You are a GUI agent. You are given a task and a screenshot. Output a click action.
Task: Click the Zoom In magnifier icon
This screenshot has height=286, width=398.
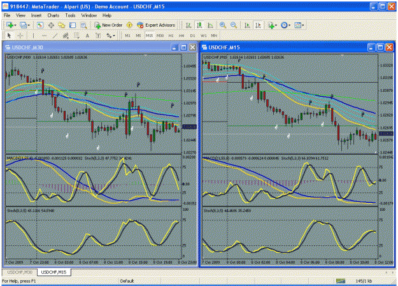223,25
